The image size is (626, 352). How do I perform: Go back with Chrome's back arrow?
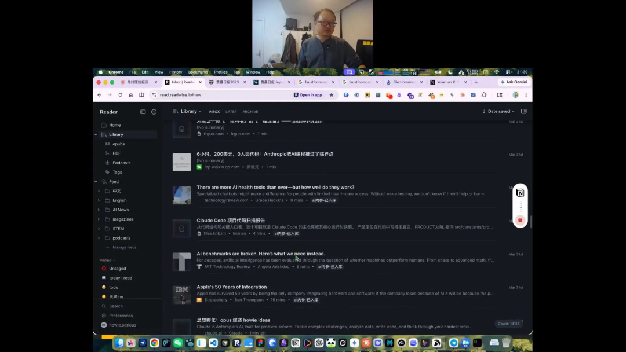[x=100, y=95]
